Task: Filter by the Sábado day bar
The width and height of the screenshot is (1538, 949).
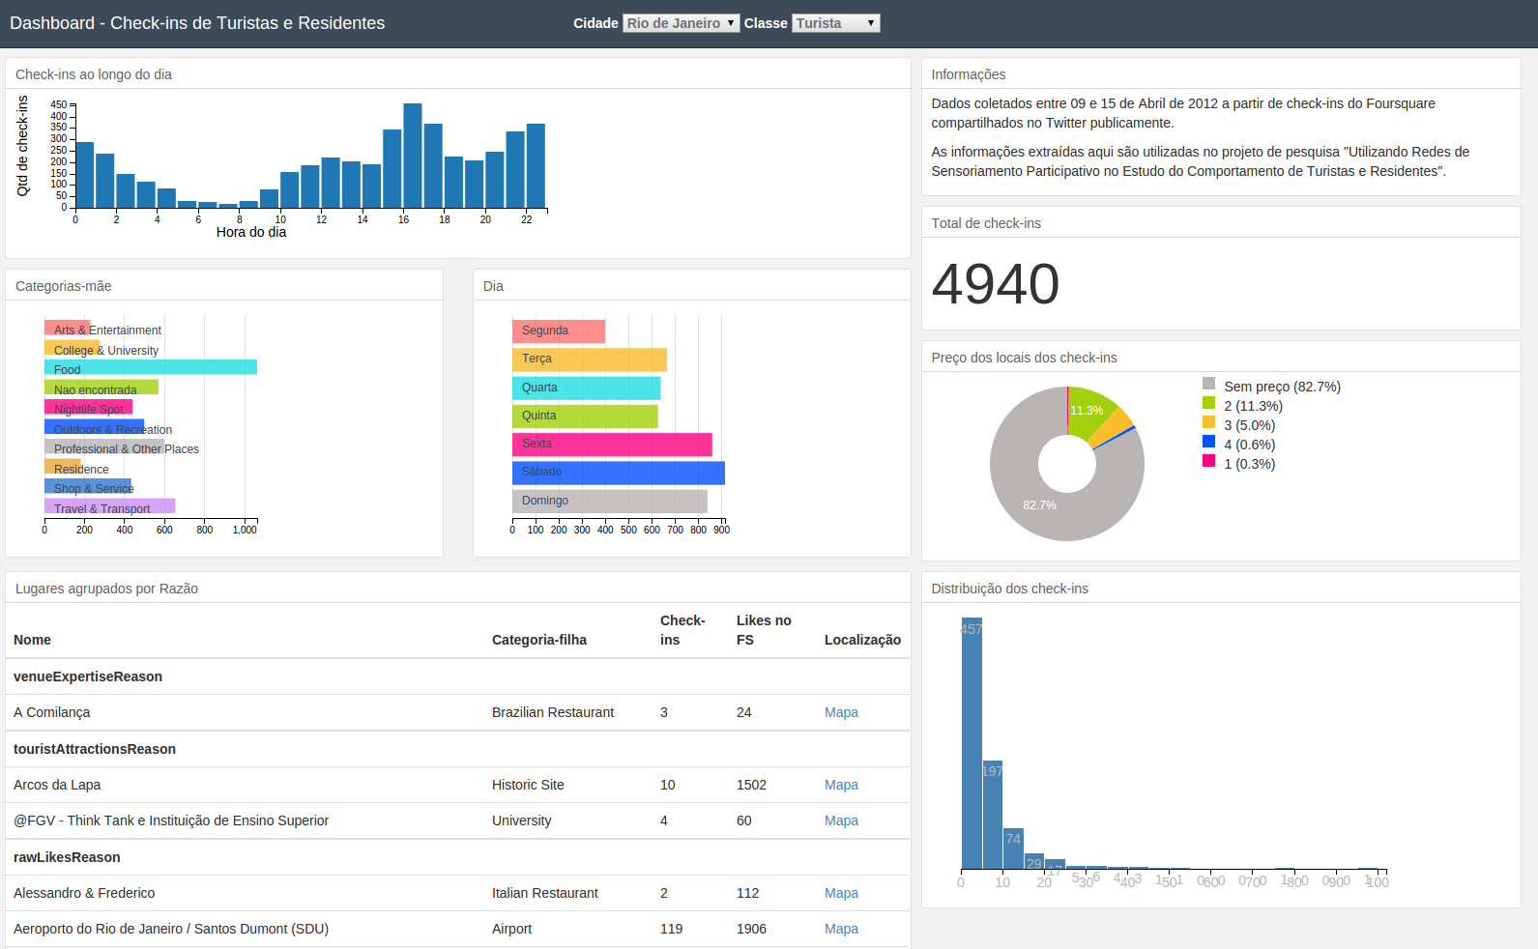Action: click(619, 473)
